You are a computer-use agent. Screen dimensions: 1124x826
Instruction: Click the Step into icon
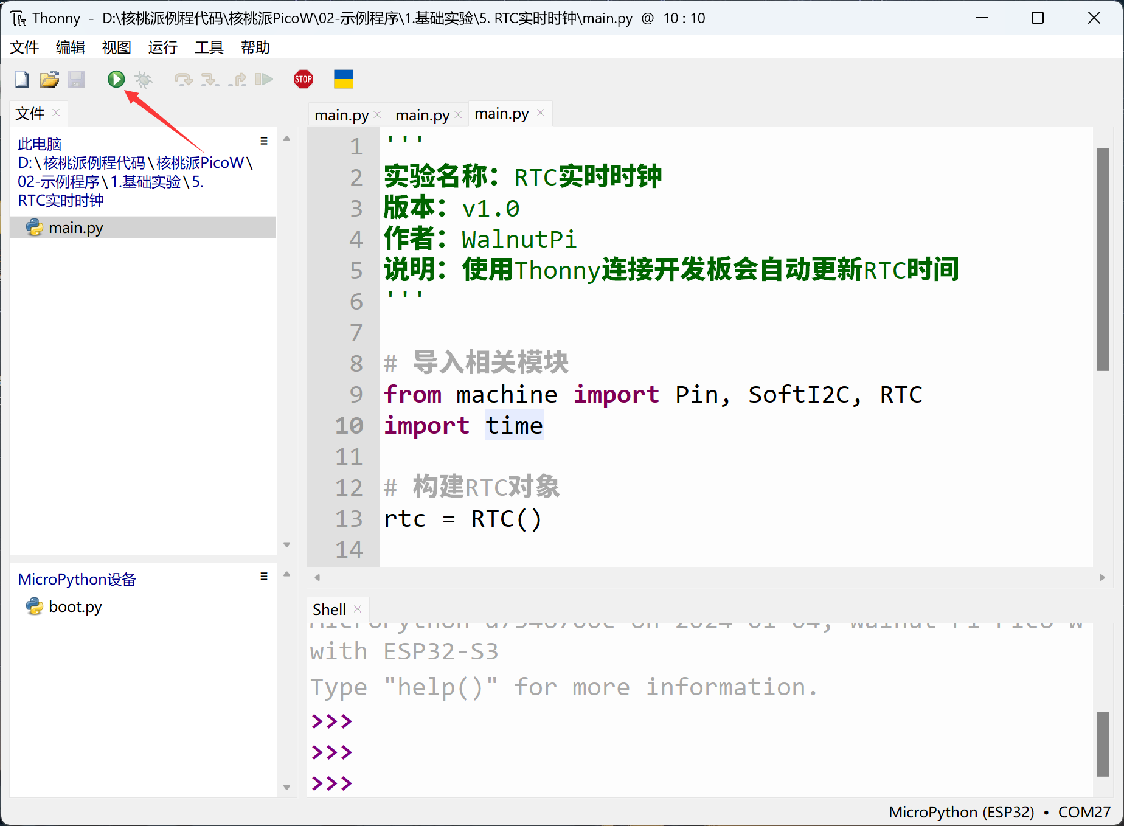coord(210,79)
